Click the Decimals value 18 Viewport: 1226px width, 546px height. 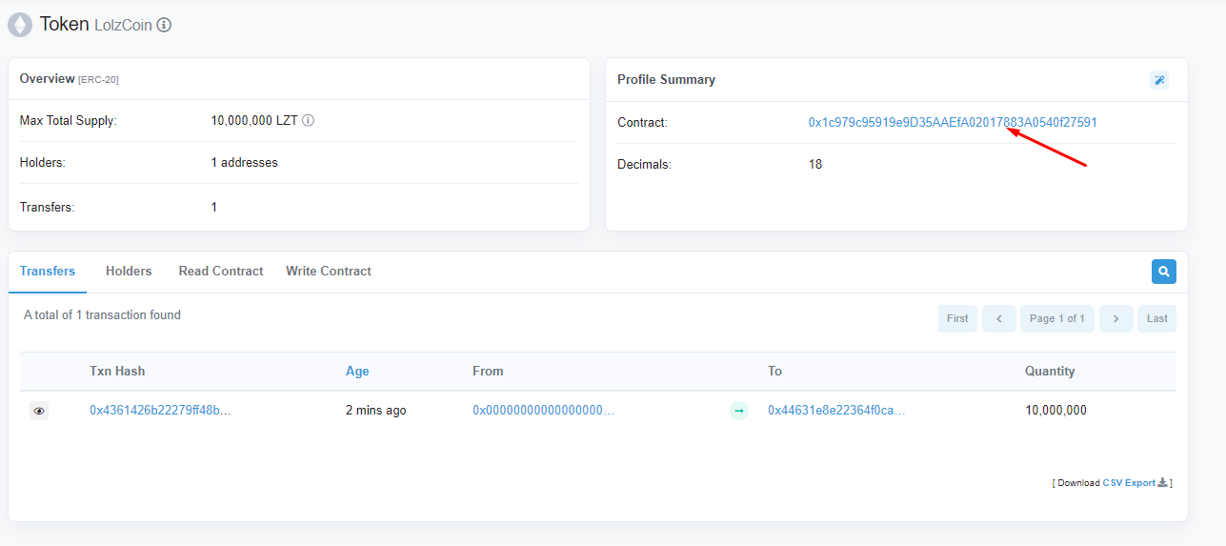pyautogui.click(x=815, y=164)
